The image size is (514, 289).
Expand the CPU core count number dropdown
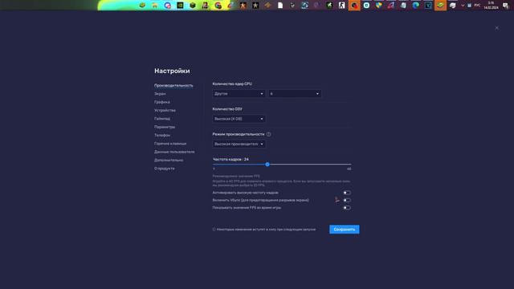pos(295,94)
